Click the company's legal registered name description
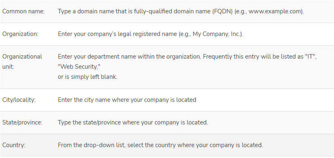 point(150,34)
